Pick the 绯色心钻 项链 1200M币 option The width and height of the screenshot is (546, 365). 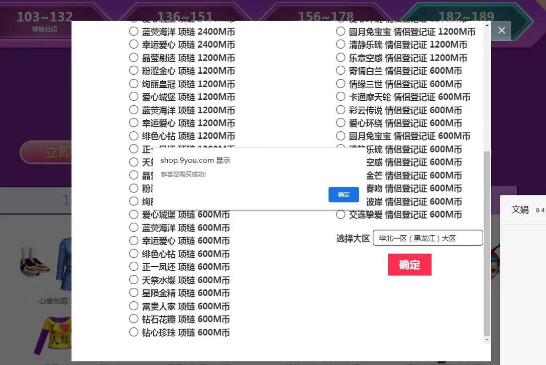click(x=133, y=135)
